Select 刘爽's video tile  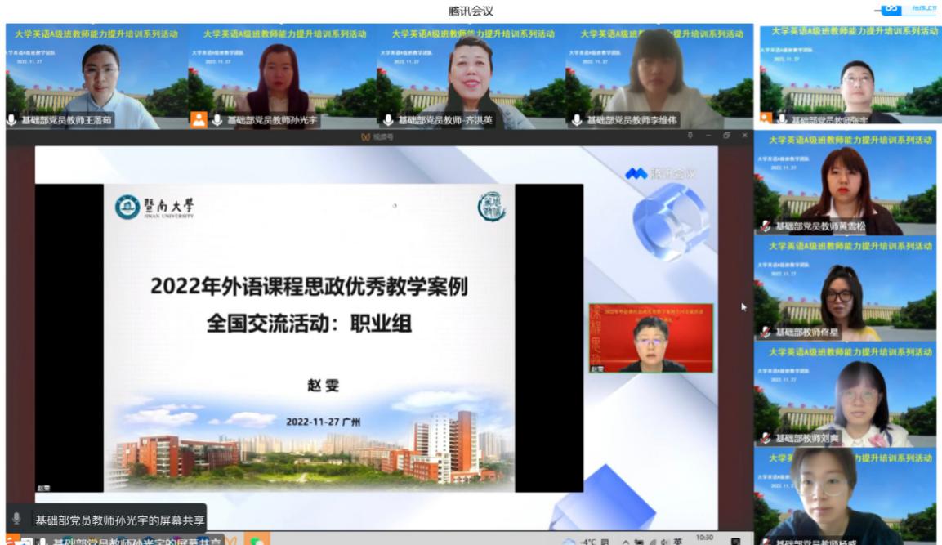(x=845, y=395)
